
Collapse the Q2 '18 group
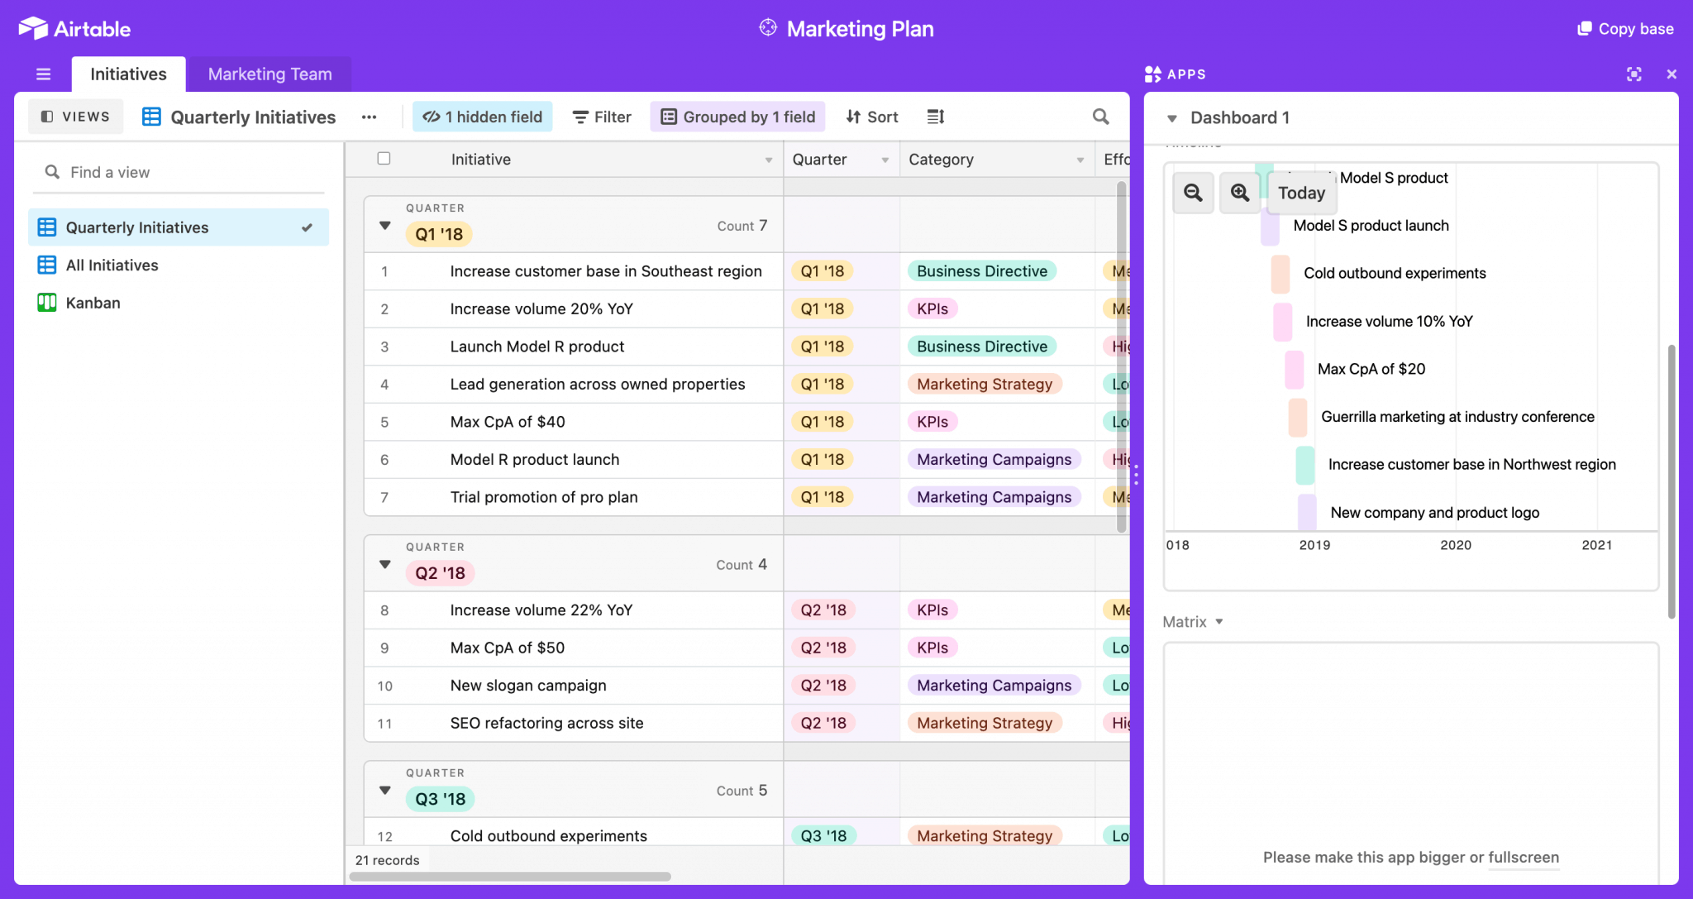[385, 564]
